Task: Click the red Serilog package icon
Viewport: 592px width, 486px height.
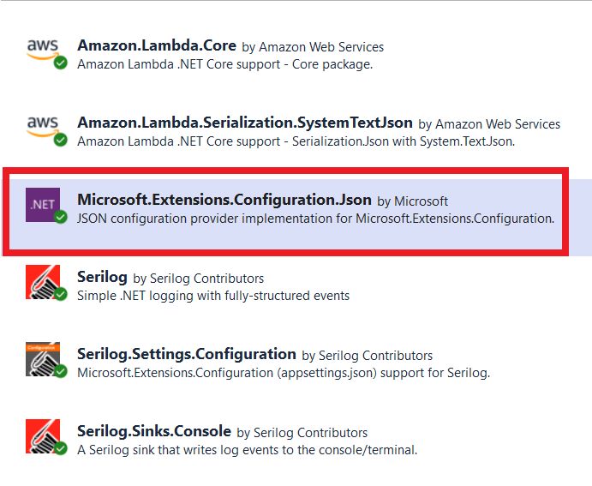Action: point(43,282)
